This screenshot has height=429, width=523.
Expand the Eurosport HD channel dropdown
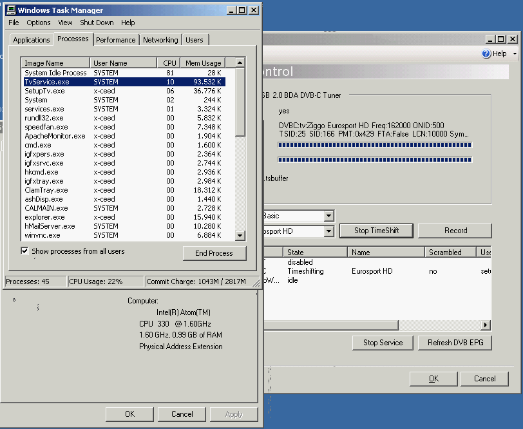(x=328, y=231)
